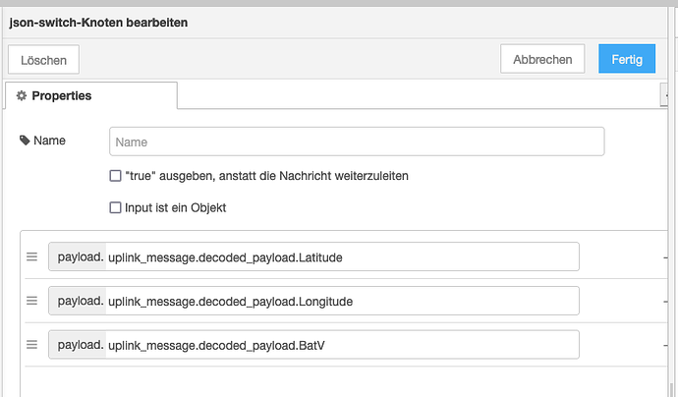Image resolution: width=678 pixels, height=397 pixels.
Task: Enable the "true" ausgeben checkbox
Action: tap(116, 176)
